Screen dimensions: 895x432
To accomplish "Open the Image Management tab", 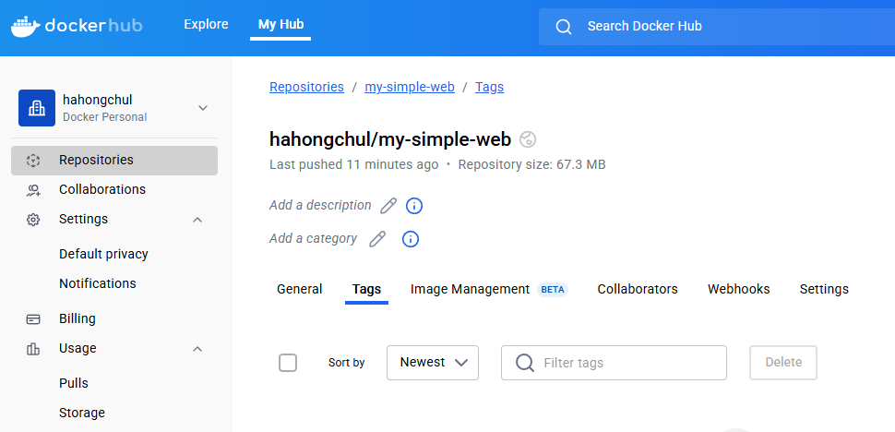I will 470,289.
